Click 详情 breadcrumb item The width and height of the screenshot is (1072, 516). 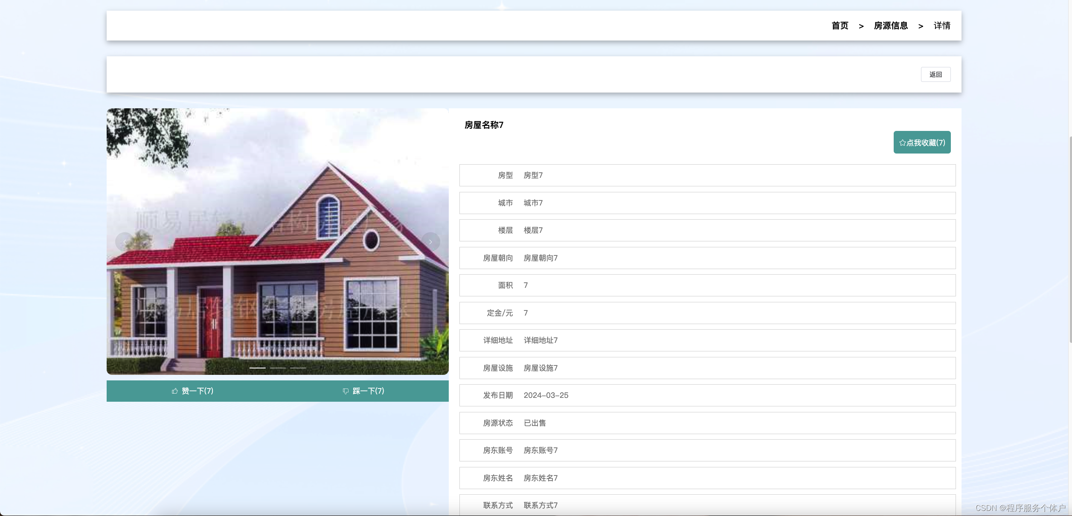pyautogui.click(x=942, y=26)
